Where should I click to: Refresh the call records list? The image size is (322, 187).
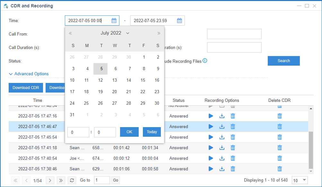(x=72, y=180)
